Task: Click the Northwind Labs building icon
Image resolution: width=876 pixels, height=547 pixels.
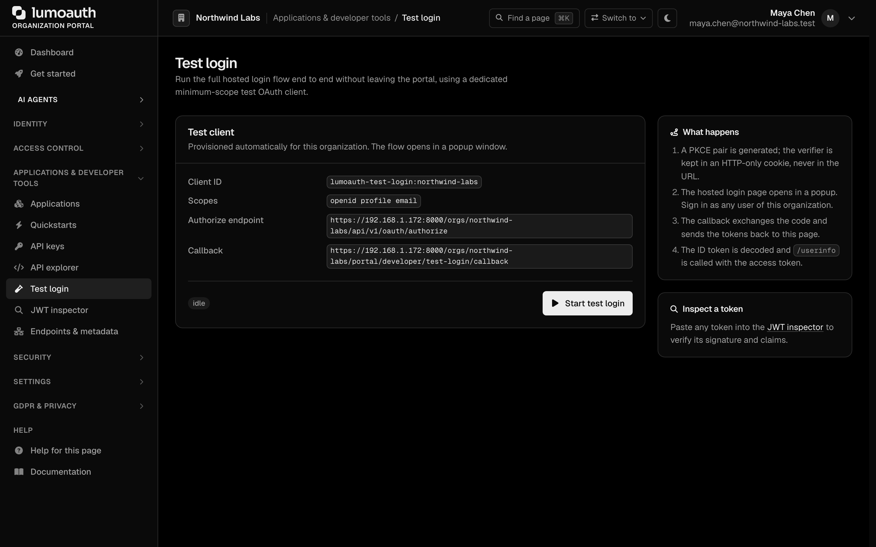Action: pyautogui.click(x=181, y=18)
